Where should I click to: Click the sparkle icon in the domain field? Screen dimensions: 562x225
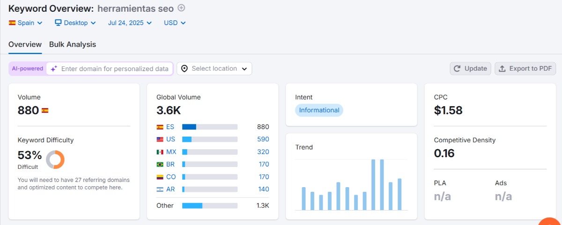point(54,69)
